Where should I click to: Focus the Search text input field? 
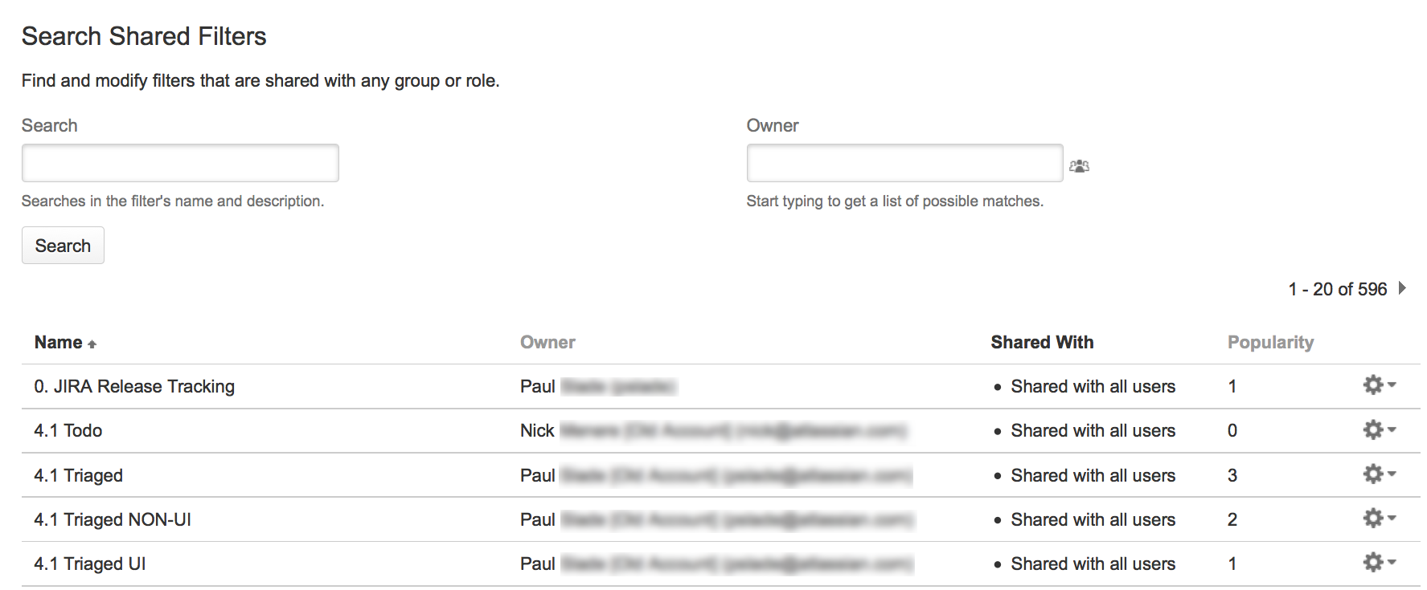[x=180, y=163]
